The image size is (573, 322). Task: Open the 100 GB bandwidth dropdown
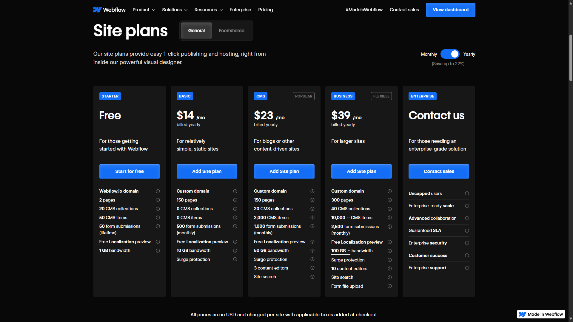pos(341,251)
